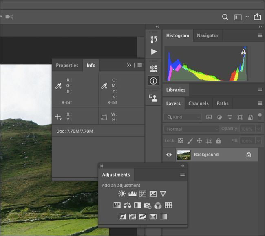
Task: Close the floating Adjustments panel
Action: (x=102, y=166)
